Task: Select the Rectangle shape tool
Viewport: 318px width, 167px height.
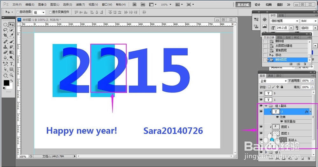Action: point(11,69)
